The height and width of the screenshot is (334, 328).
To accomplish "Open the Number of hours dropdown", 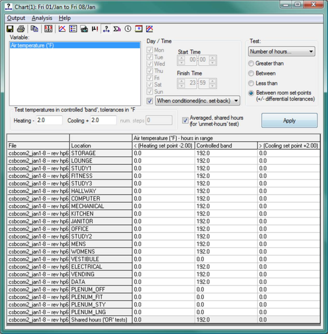I will 281,52.
